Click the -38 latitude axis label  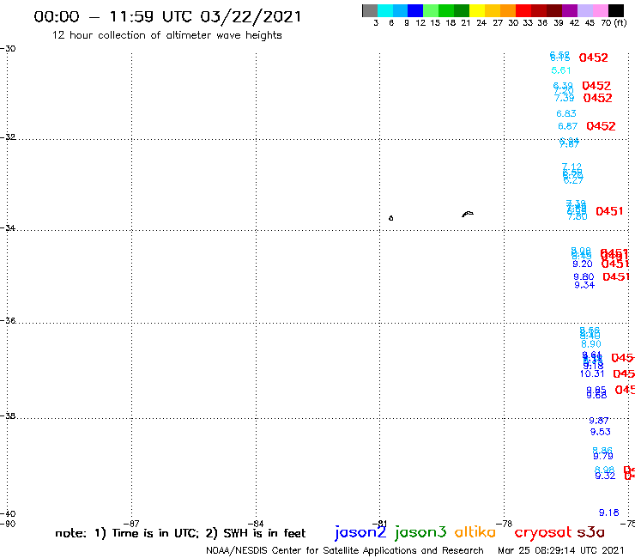point(8,416)
